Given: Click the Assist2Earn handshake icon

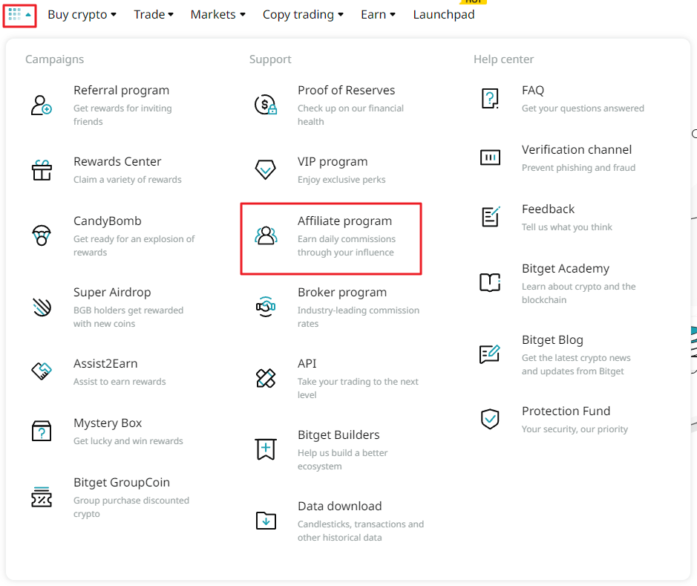Looking at the screenshot, I should pyautogui.click(x=42, y=371).
